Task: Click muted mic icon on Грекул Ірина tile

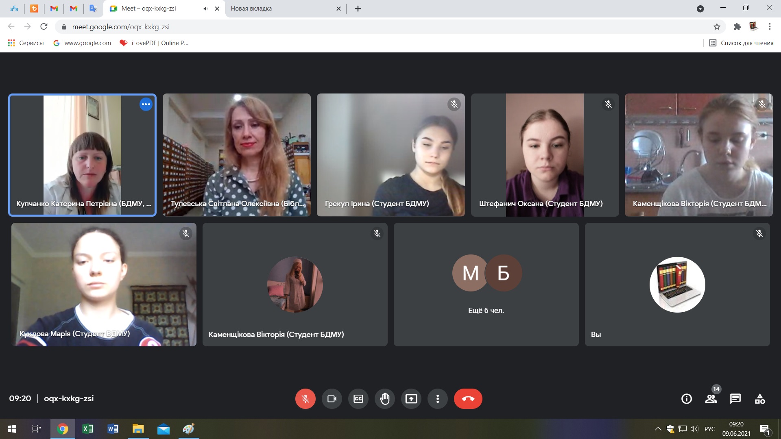Action: [x=454, y=104]
